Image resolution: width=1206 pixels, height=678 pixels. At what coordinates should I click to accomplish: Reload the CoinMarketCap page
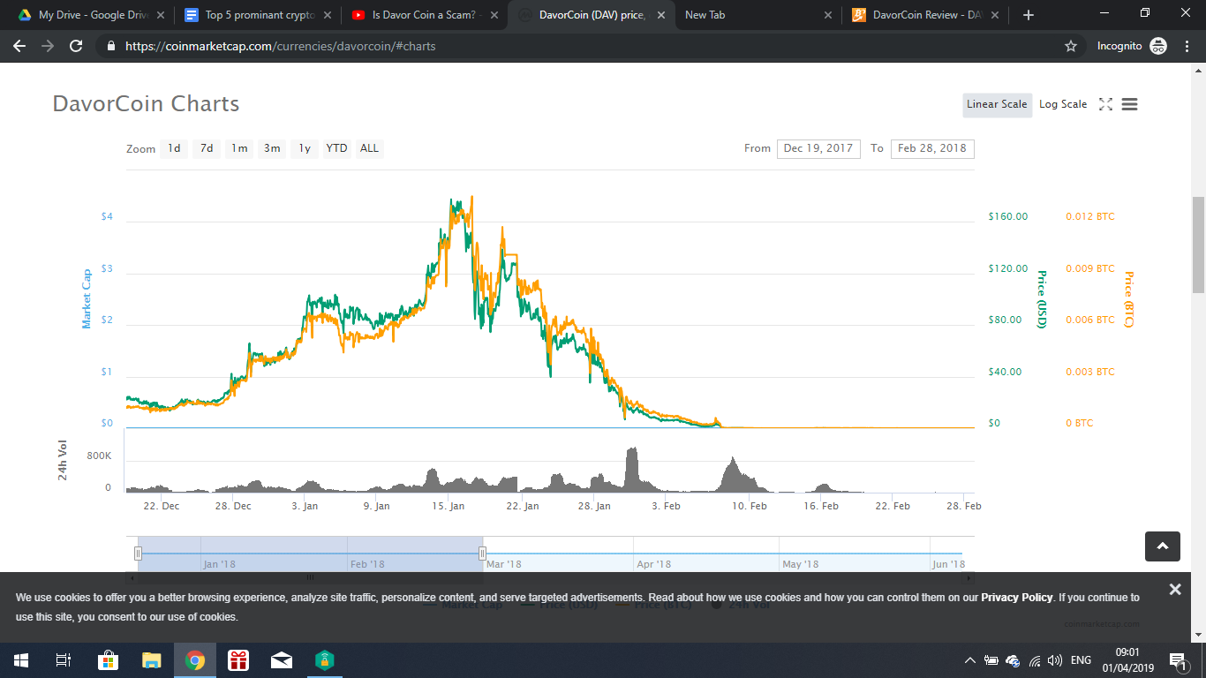(76, 46)
